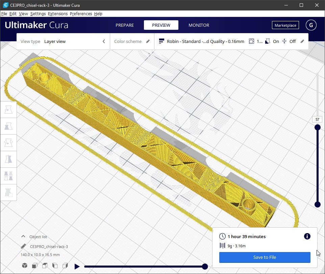Select the PREVIEW stage tab

tap(161, 25)
